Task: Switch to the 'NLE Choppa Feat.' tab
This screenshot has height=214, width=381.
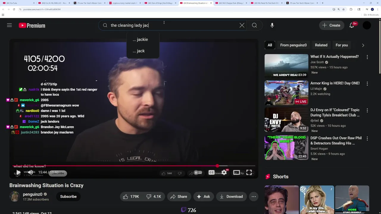Action: (231, 3)
